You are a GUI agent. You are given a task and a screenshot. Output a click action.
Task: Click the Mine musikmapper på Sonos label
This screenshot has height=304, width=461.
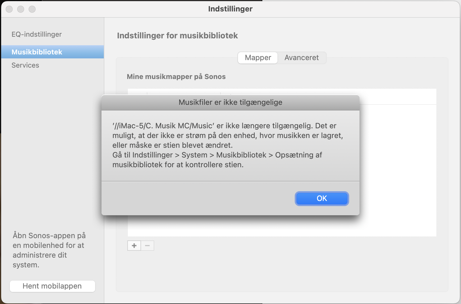pos(176,77)
